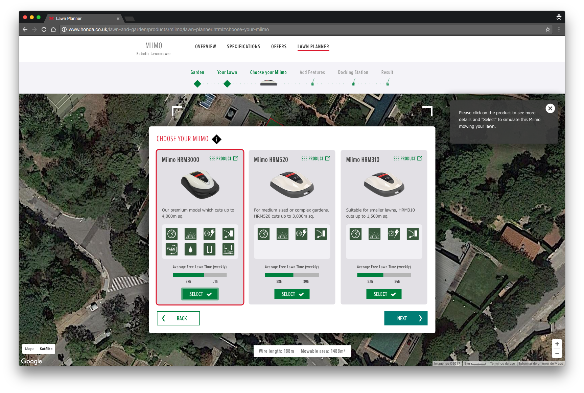Click the HRM310 mower image
This screenshot has height=393, width=584.
click(384, 184)
